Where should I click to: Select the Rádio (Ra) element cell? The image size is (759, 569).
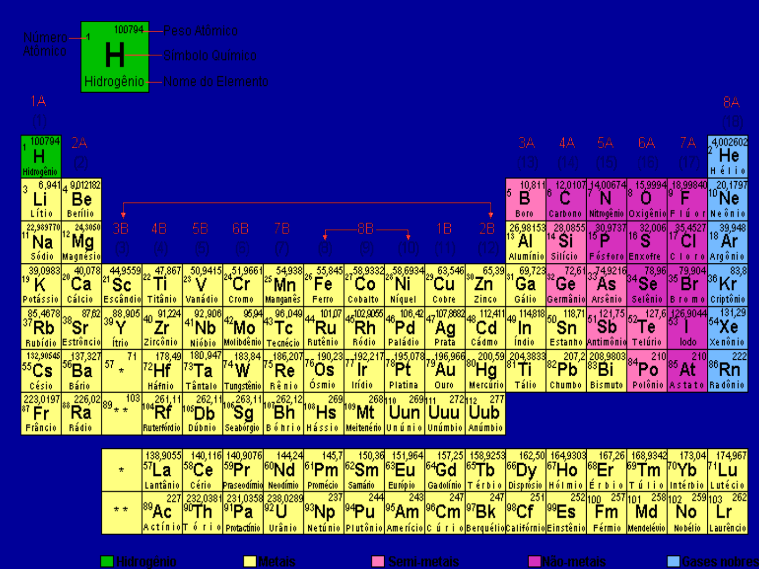pos(82,414)
